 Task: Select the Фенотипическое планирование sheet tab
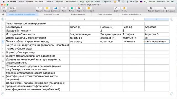tap(22, 14)
